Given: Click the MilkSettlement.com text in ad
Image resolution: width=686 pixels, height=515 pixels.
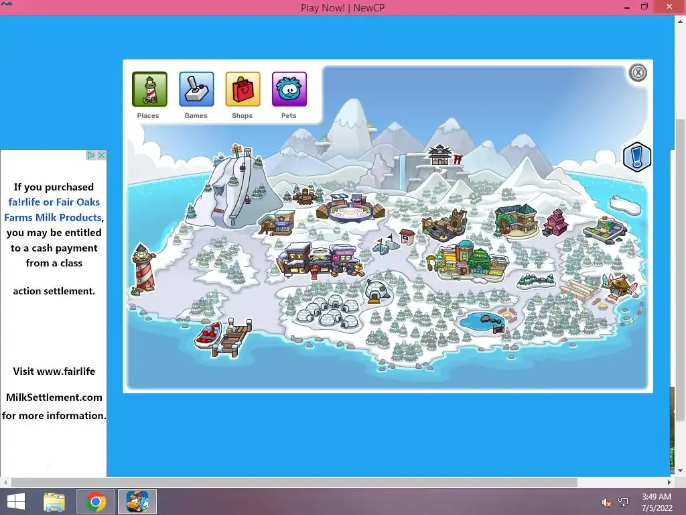Looking at the screenshot, I should 54,397.
